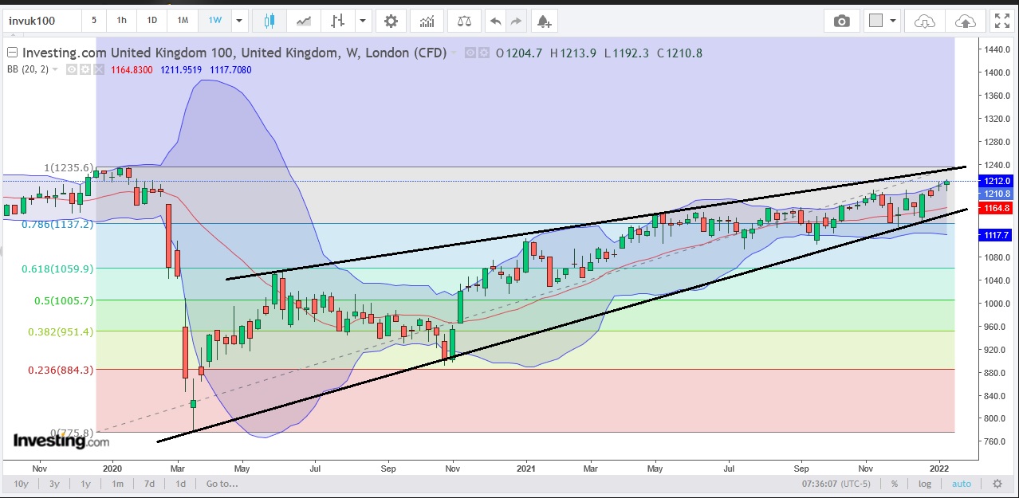Upload chart layout to the cloud
This screenshot has width=1019, height=498.
[966, 21]
